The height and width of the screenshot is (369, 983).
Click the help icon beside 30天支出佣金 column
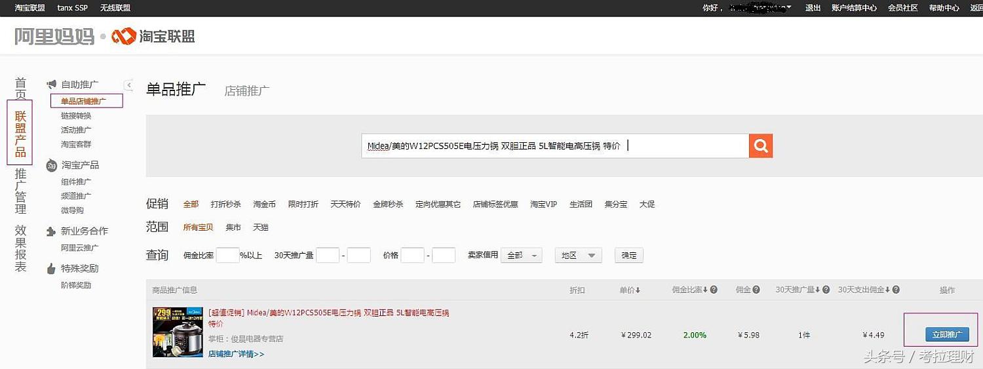click(x=896, y=290)
